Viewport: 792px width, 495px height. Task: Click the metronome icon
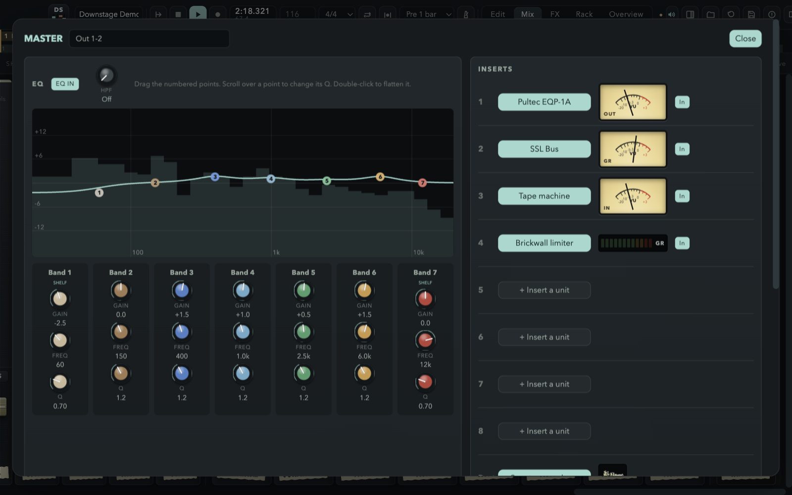click(x=466, y=14)
